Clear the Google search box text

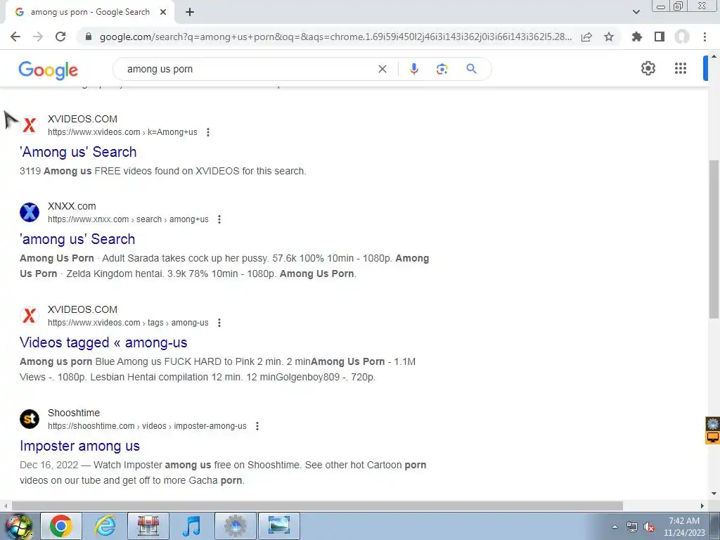[x=382, y=69]
